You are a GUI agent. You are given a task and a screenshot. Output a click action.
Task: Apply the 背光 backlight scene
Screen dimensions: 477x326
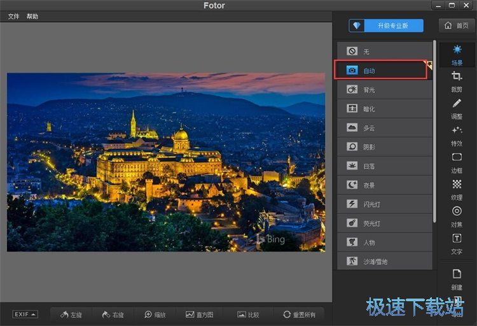coord(385,90)
